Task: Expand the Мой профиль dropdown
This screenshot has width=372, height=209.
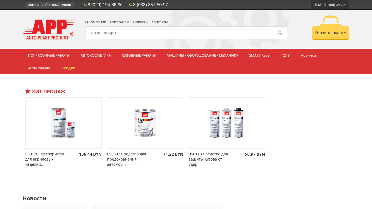Action: [x=330, y=5]
